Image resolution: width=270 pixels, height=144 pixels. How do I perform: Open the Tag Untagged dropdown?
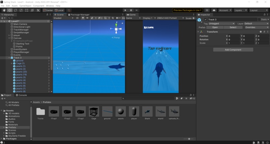(x=221, y=23)
